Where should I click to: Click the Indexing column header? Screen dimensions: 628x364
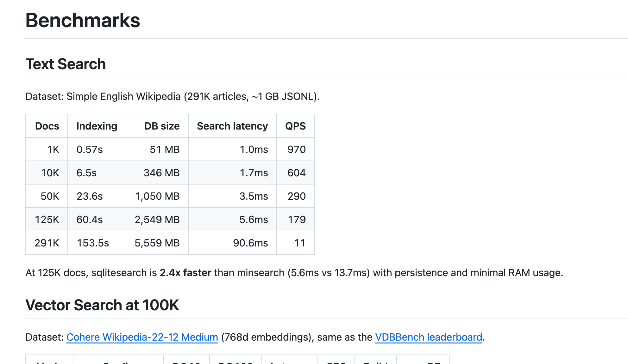97,126
